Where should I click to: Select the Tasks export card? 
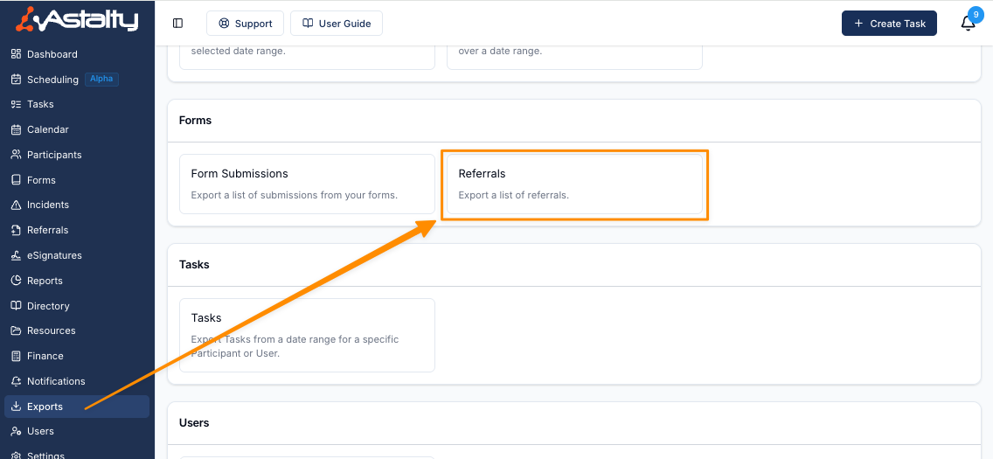(x=307, y=335)
